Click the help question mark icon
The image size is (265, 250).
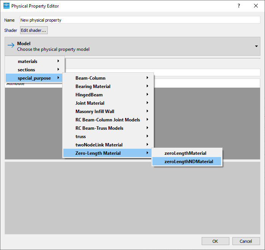point(238,6)
